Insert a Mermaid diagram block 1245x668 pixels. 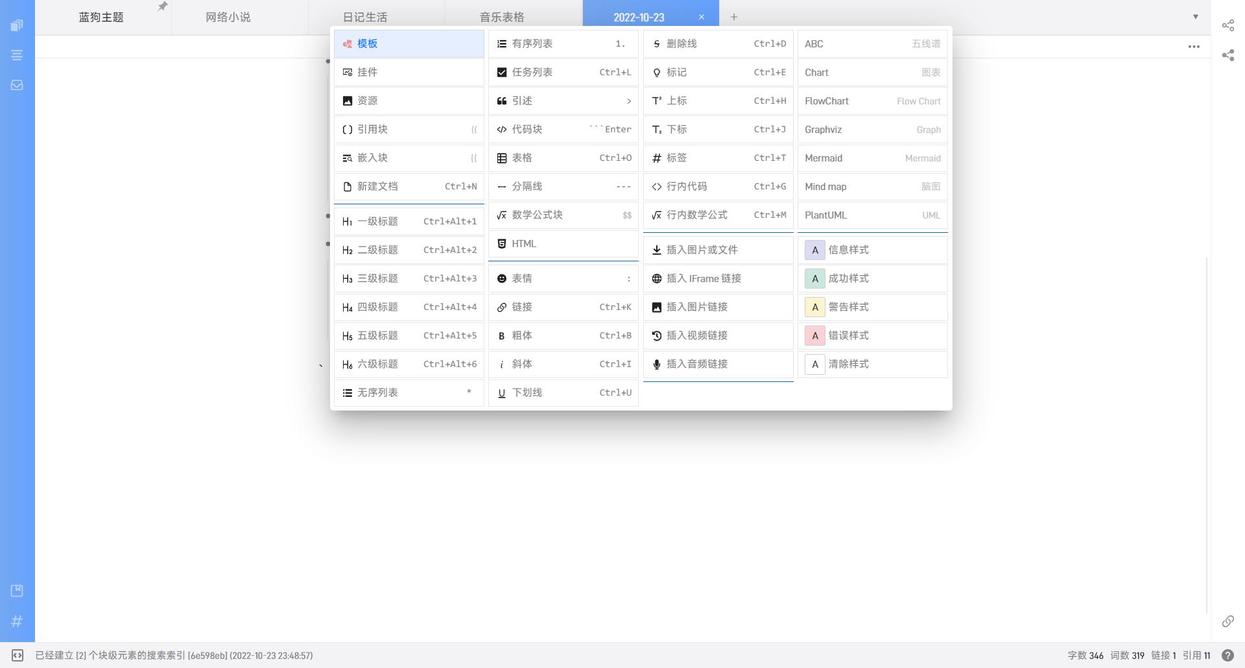[x=873, y=158]
